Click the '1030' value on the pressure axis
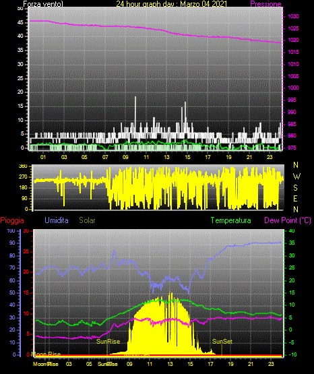 (x=293, y=16)
